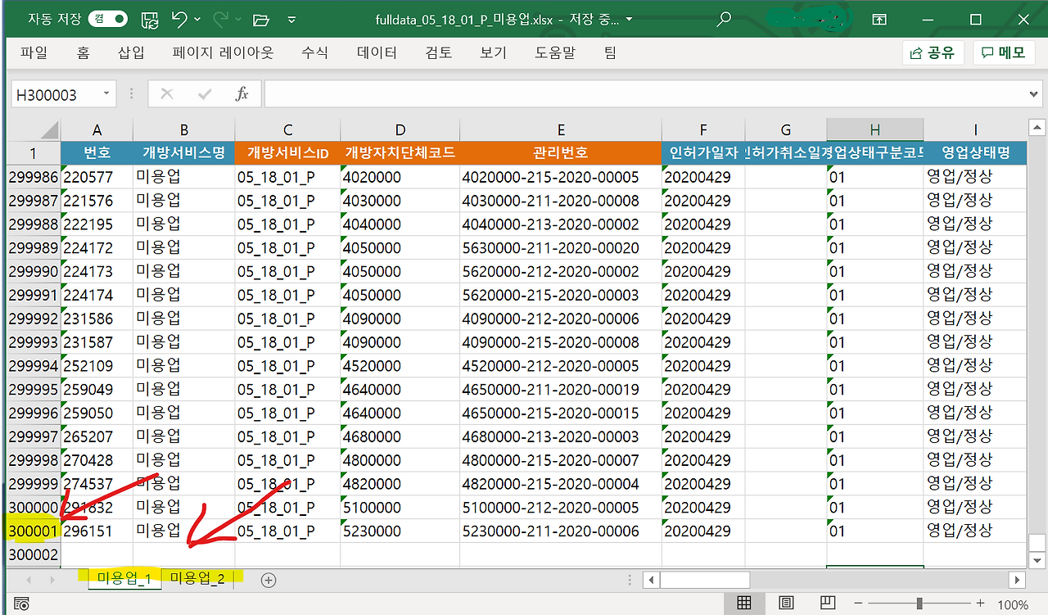This screenshot has width=1048, height=615.
Task: Switch to the 삽입 ribbon tab
Action: [131, 53]
